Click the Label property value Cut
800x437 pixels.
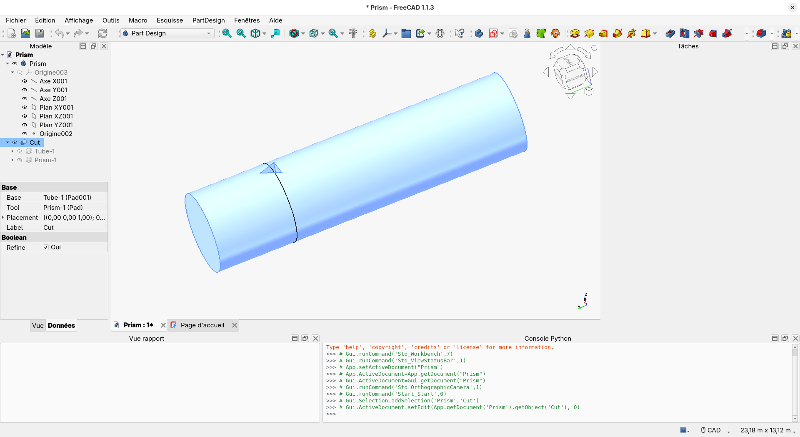pyautogui.click(x=75, y=228)
